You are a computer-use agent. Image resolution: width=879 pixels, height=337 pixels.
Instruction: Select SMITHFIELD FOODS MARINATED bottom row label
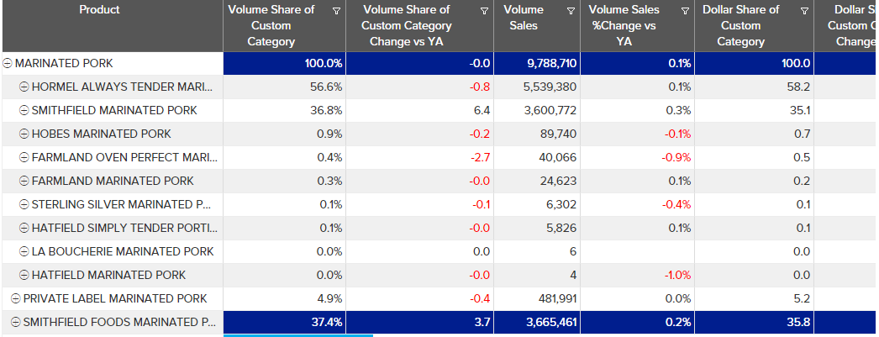pyautogui.click(x=120, y=322)
